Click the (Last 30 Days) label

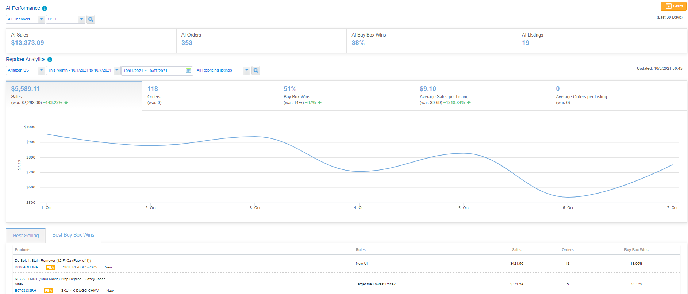point(669,17)
